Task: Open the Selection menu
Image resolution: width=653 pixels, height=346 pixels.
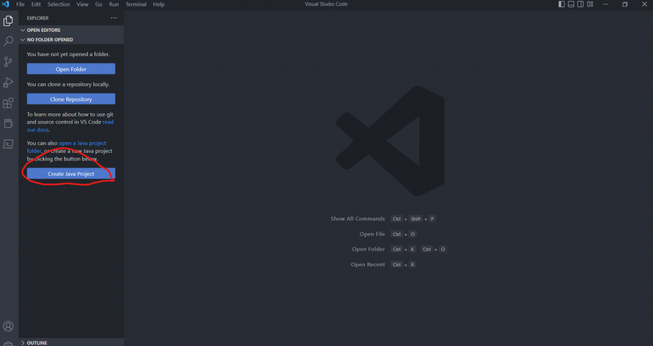Action: click(58, 4)
